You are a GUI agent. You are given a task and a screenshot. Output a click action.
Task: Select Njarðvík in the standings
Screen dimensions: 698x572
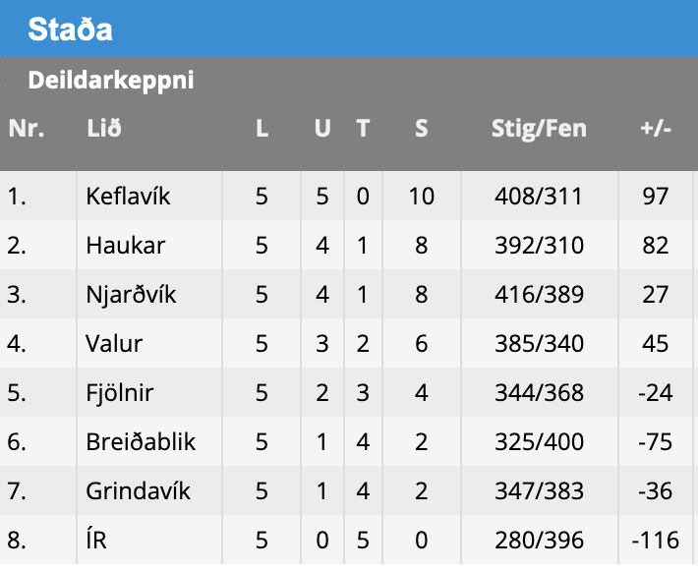(131, 294)
